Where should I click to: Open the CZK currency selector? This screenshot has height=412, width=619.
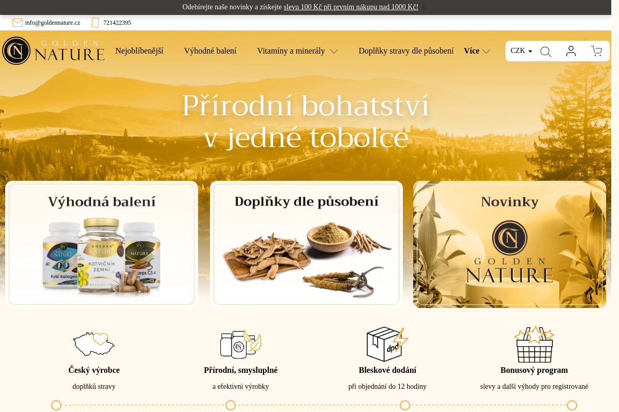520,50
